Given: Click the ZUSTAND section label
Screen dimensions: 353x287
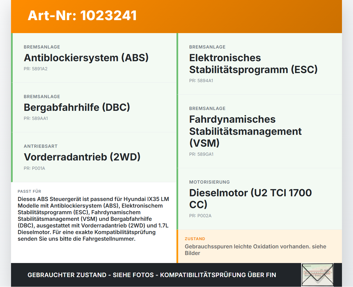Looking at the screenshot, I should point(195,238).
